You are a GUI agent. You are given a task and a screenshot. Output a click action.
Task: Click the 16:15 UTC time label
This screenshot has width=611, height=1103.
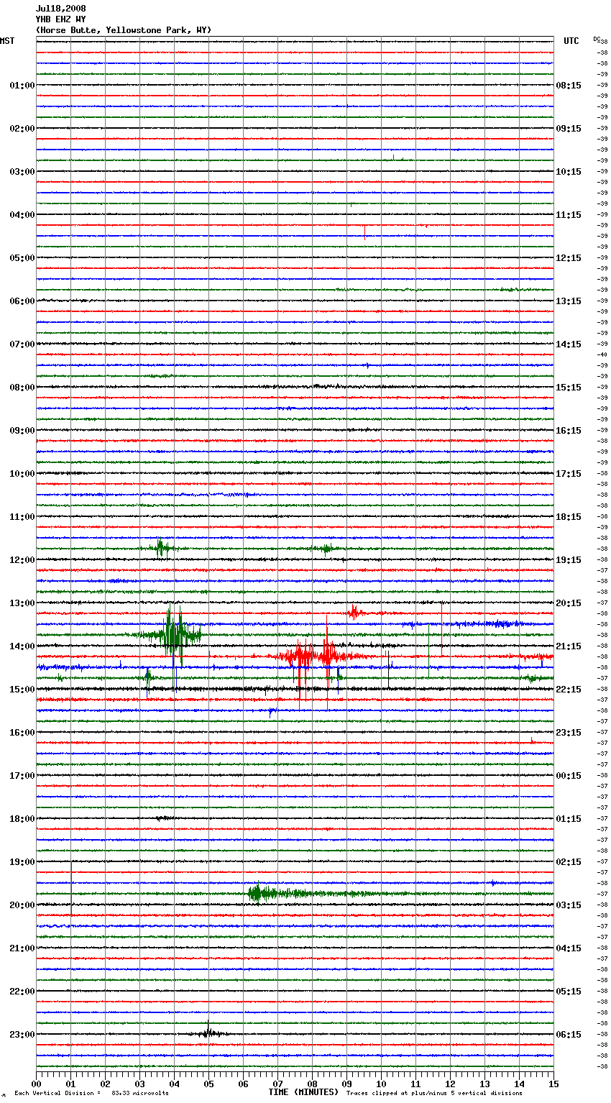569,431
